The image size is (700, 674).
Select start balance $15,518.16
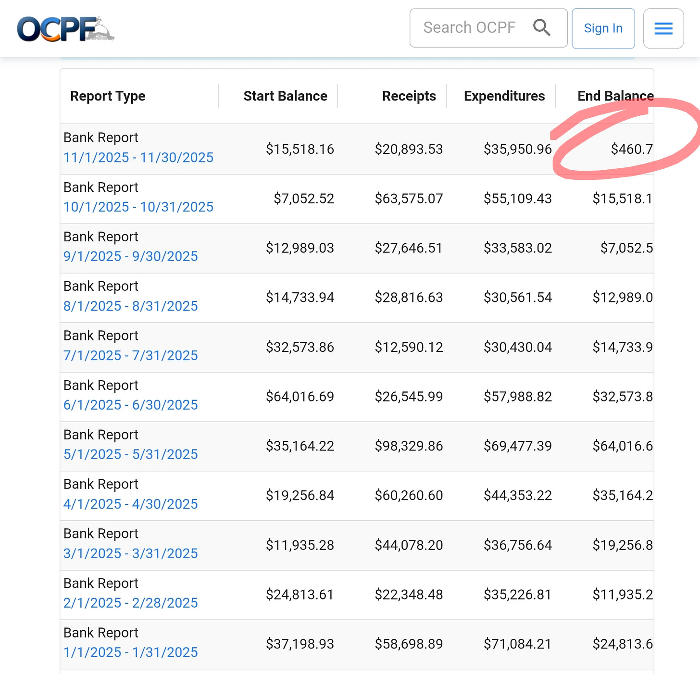(x=300, y=150)
